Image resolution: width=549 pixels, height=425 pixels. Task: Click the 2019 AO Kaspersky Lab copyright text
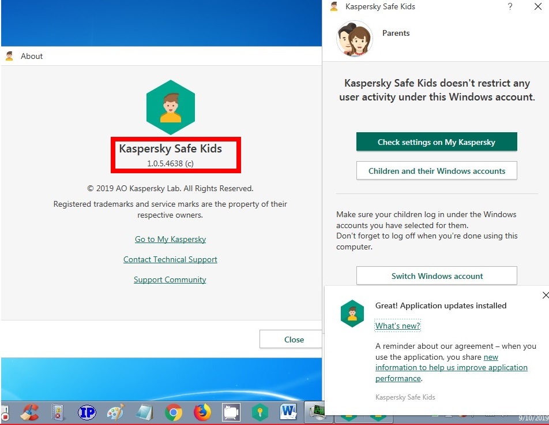(x=170, y=188)
